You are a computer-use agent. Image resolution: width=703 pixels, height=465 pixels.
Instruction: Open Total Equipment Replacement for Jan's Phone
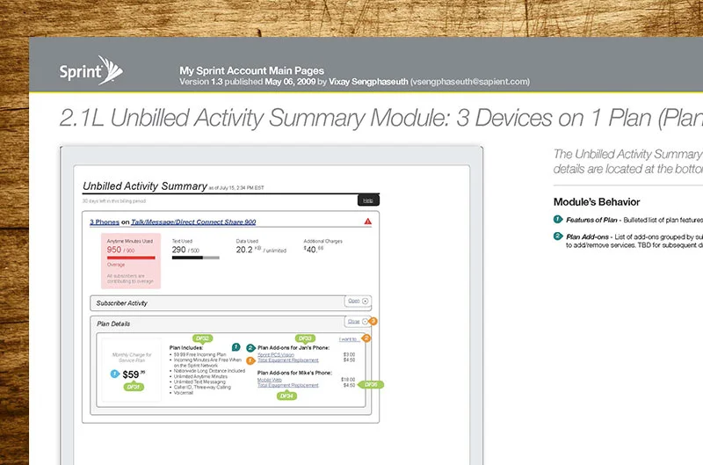(x=288, y=360)
